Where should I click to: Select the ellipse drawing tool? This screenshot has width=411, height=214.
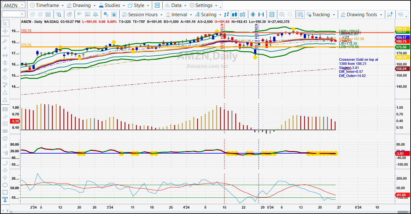click(x=5, y=185)
